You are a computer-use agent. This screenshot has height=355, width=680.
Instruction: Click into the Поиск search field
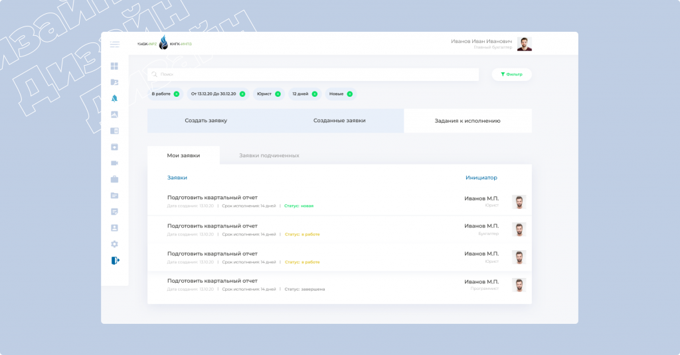tap(312, 74)
